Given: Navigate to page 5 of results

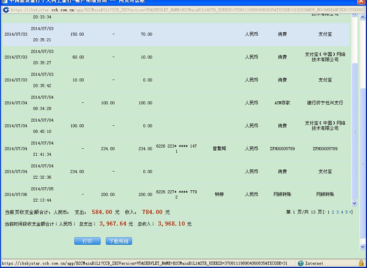Looking at the screenshot, I should [346, 212].
